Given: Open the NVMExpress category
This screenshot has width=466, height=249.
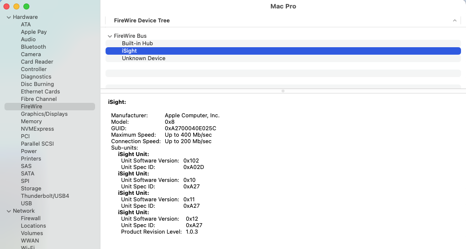Looking at the screenshot, I should pos(37,129).
